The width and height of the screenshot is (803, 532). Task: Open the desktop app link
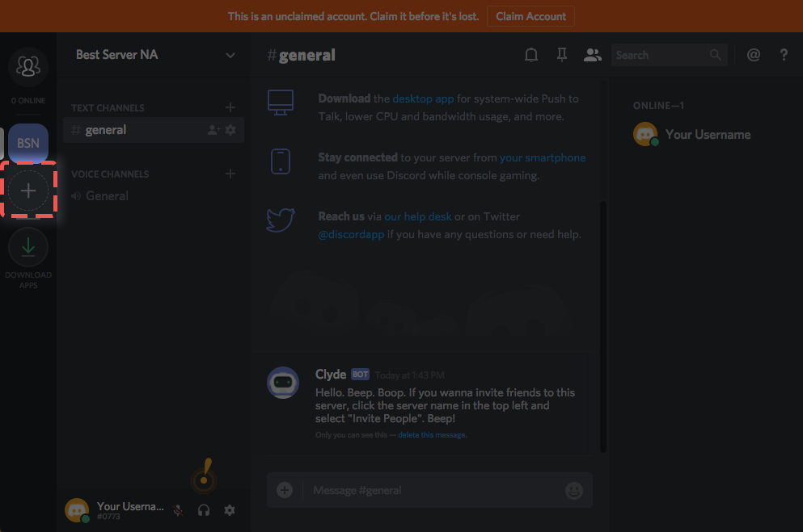click(x=423, y=98)
